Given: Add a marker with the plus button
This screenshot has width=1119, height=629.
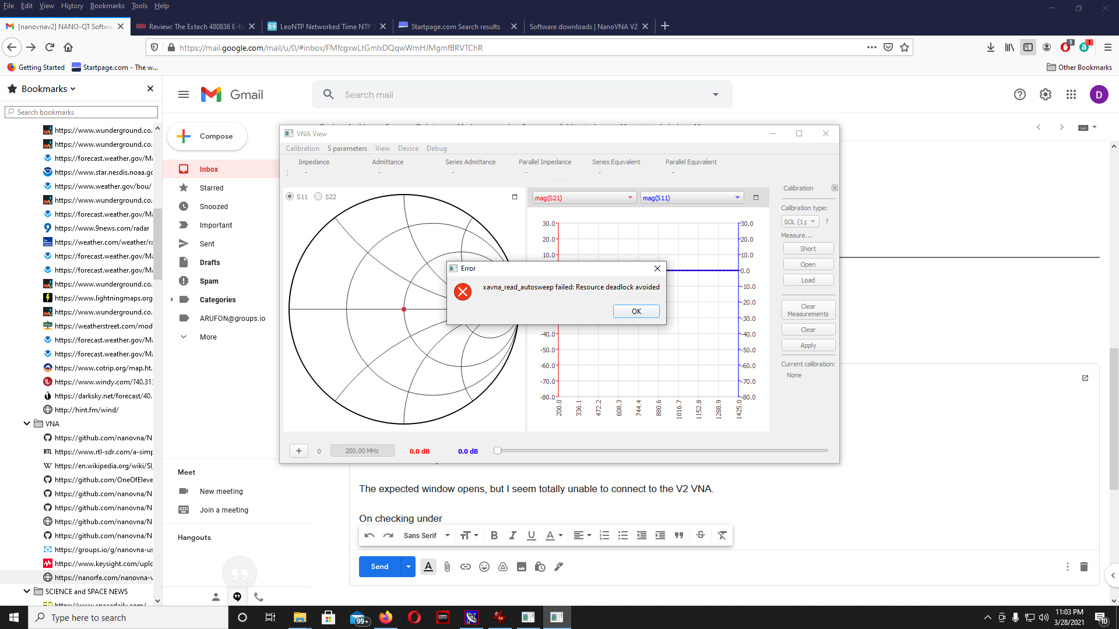Looking at the screenshot, I should (298, 451).
